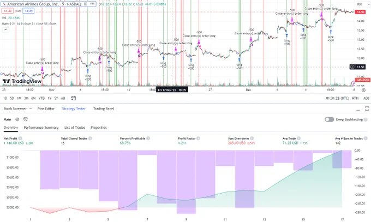Click Percent Profitable value 68.75%
This screenshot has width=371, height=222.
click(x=125, y=143)
